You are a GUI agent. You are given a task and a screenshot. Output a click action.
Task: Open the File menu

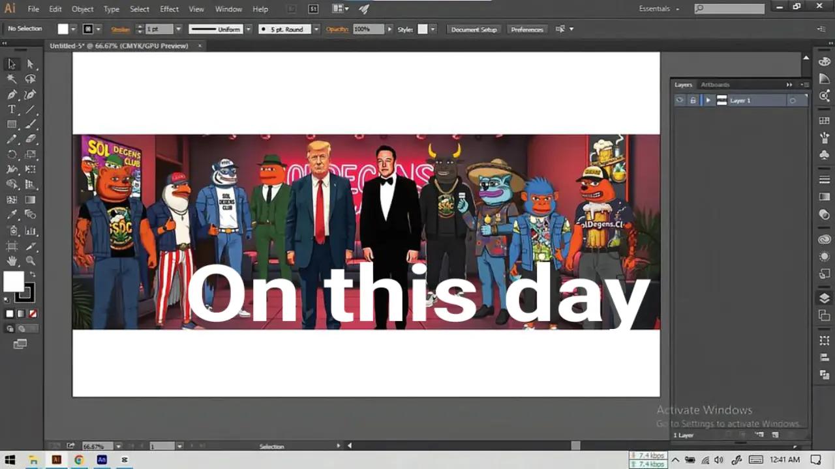tap(33, 9)
